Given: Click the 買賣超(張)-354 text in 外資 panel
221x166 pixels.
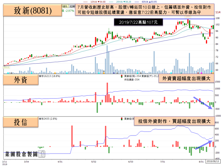Looking at the screenshot, I should [133, 76].
